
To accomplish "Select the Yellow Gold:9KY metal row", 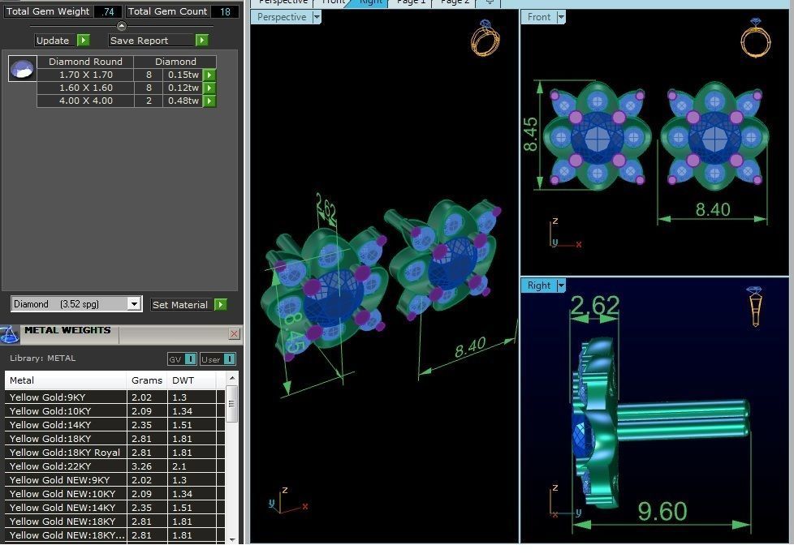I will point(114,397).
